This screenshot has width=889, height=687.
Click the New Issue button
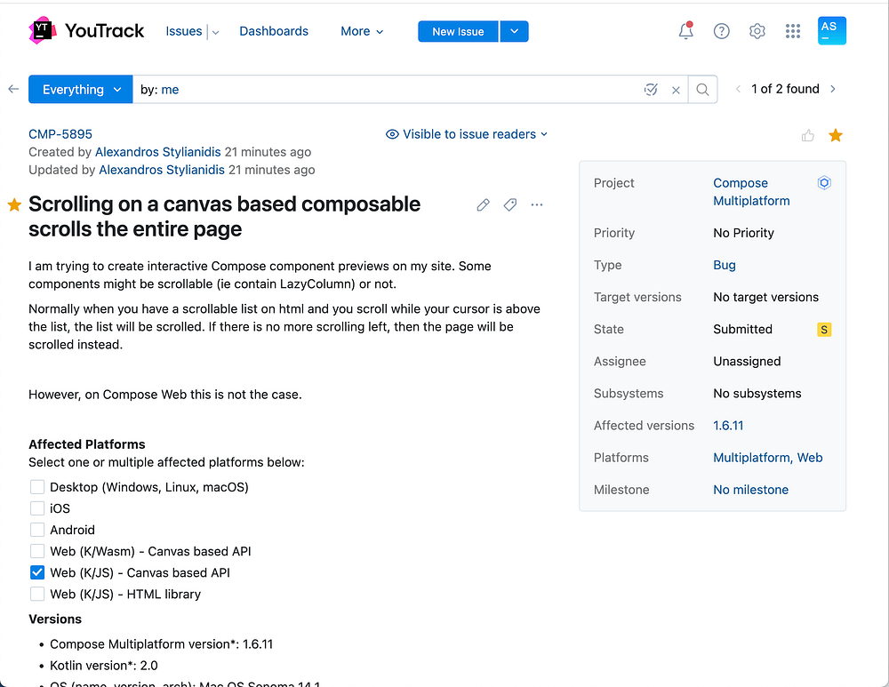[x=458, y=31]
